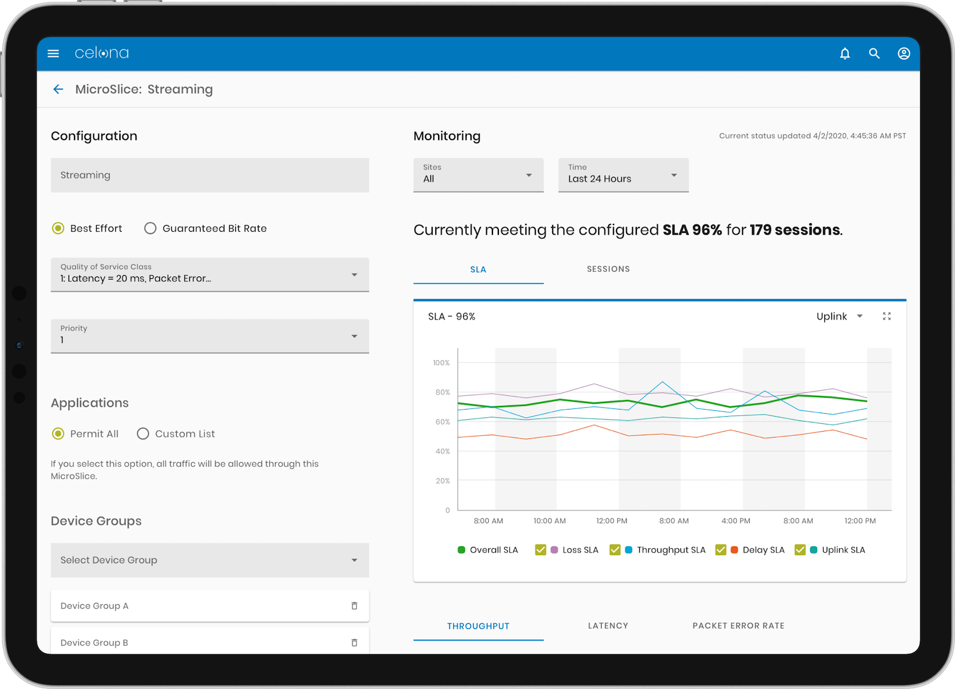The image size is (955, 689).
Task: Click the SLA - 96% chart title
Action: tap(452, 316)
